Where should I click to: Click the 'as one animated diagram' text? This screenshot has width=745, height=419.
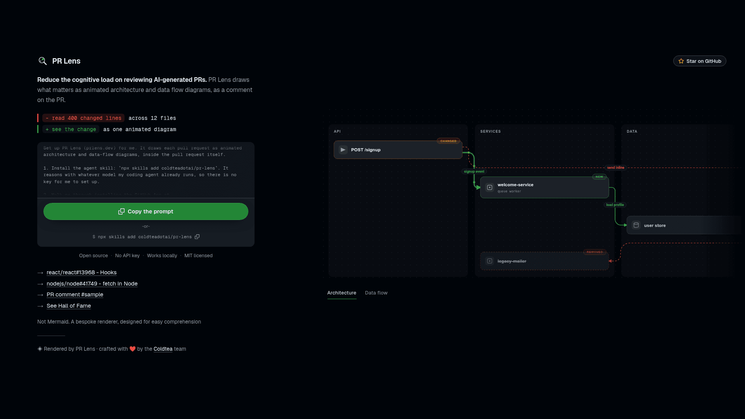pos(140,130)
